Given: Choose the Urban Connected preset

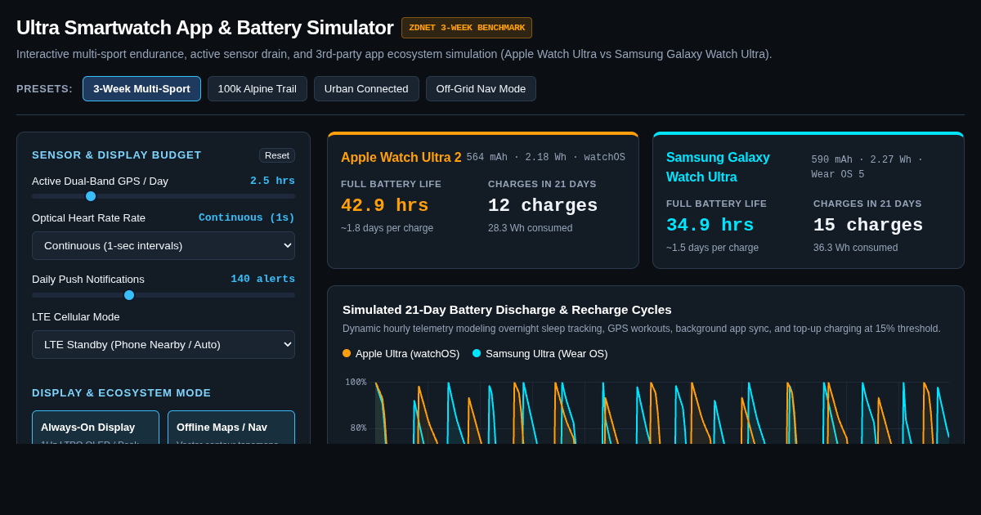Looking at the screenshot, I should tap(366, 88).
